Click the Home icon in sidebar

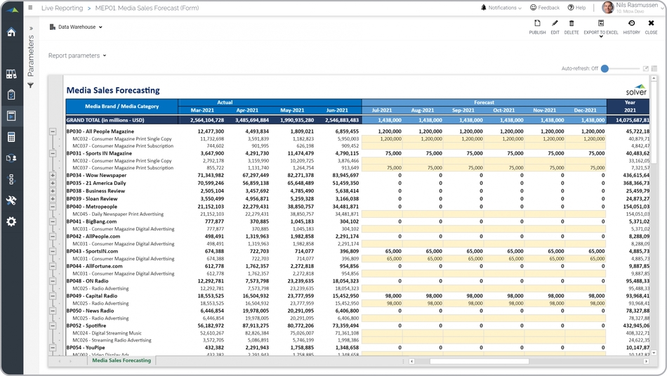(11, 32)
